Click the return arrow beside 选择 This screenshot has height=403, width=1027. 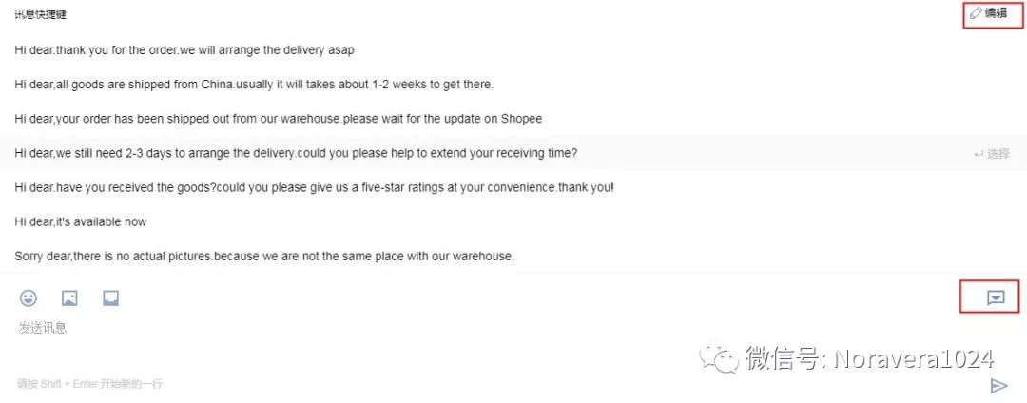click(979, 154)
